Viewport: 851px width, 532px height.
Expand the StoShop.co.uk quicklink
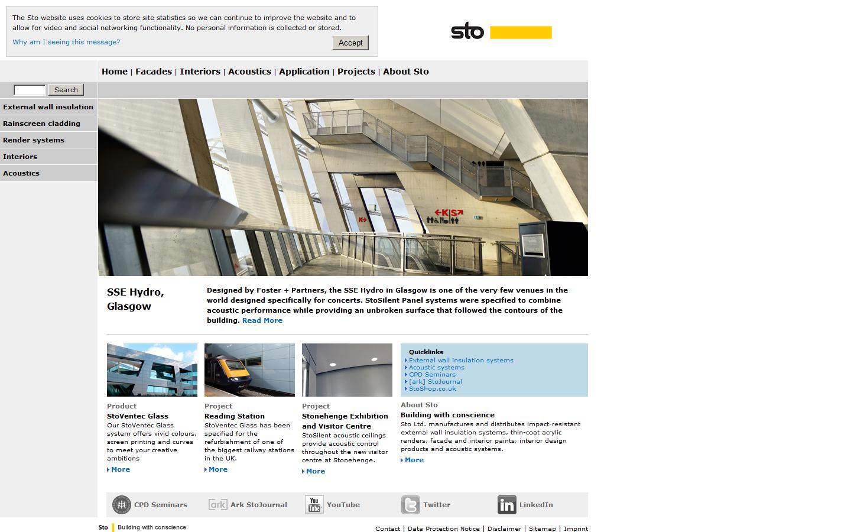[x=433, y=388]
